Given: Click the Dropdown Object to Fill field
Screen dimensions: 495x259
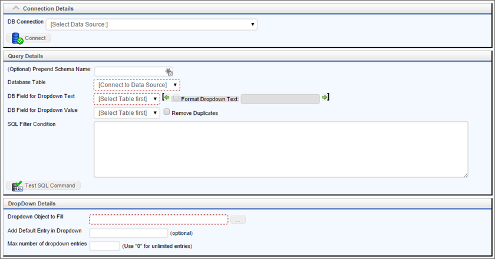Looking at the screenshot, I should (159, 220).
